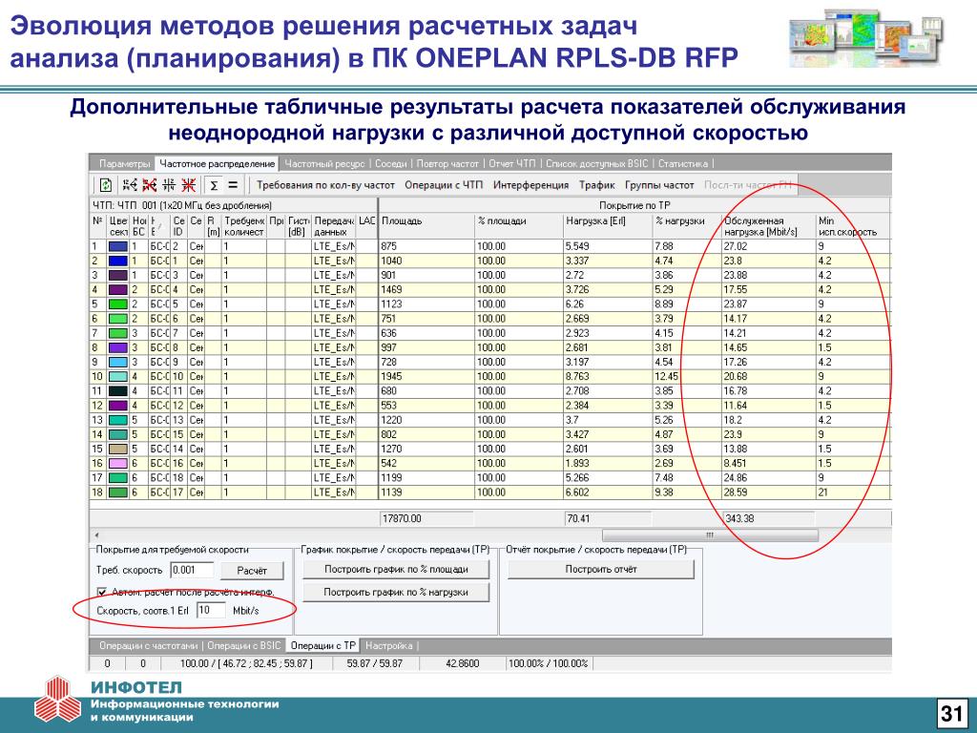Open Требования по кол-ву частот menu
Viewport: 977px width, 733px height.
[x=326, y=185]
